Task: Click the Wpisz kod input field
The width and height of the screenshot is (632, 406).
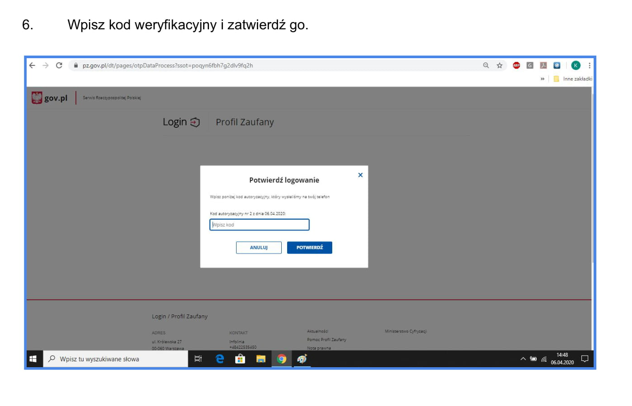Action: click(259, 225)
